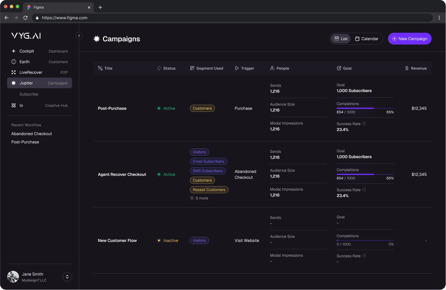This screenshot has height=290, width=446.
Task: Collapse the sidebar using the chevron
Action: 79,35
